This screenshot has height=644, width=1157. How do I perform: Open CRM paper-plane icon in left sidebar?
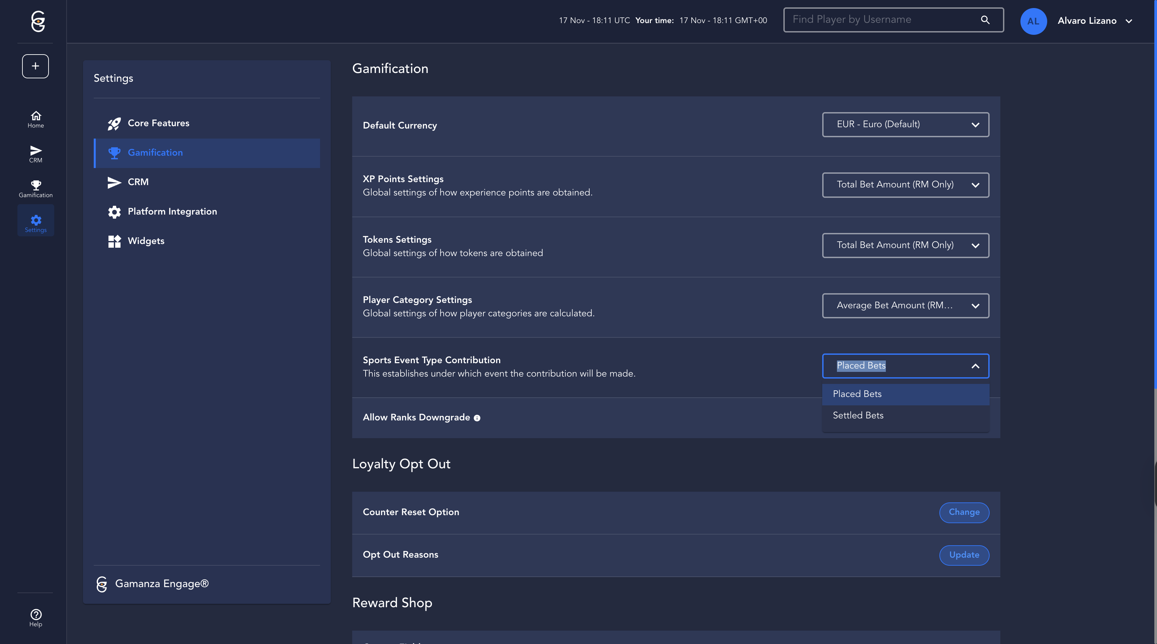click(35, 154)
